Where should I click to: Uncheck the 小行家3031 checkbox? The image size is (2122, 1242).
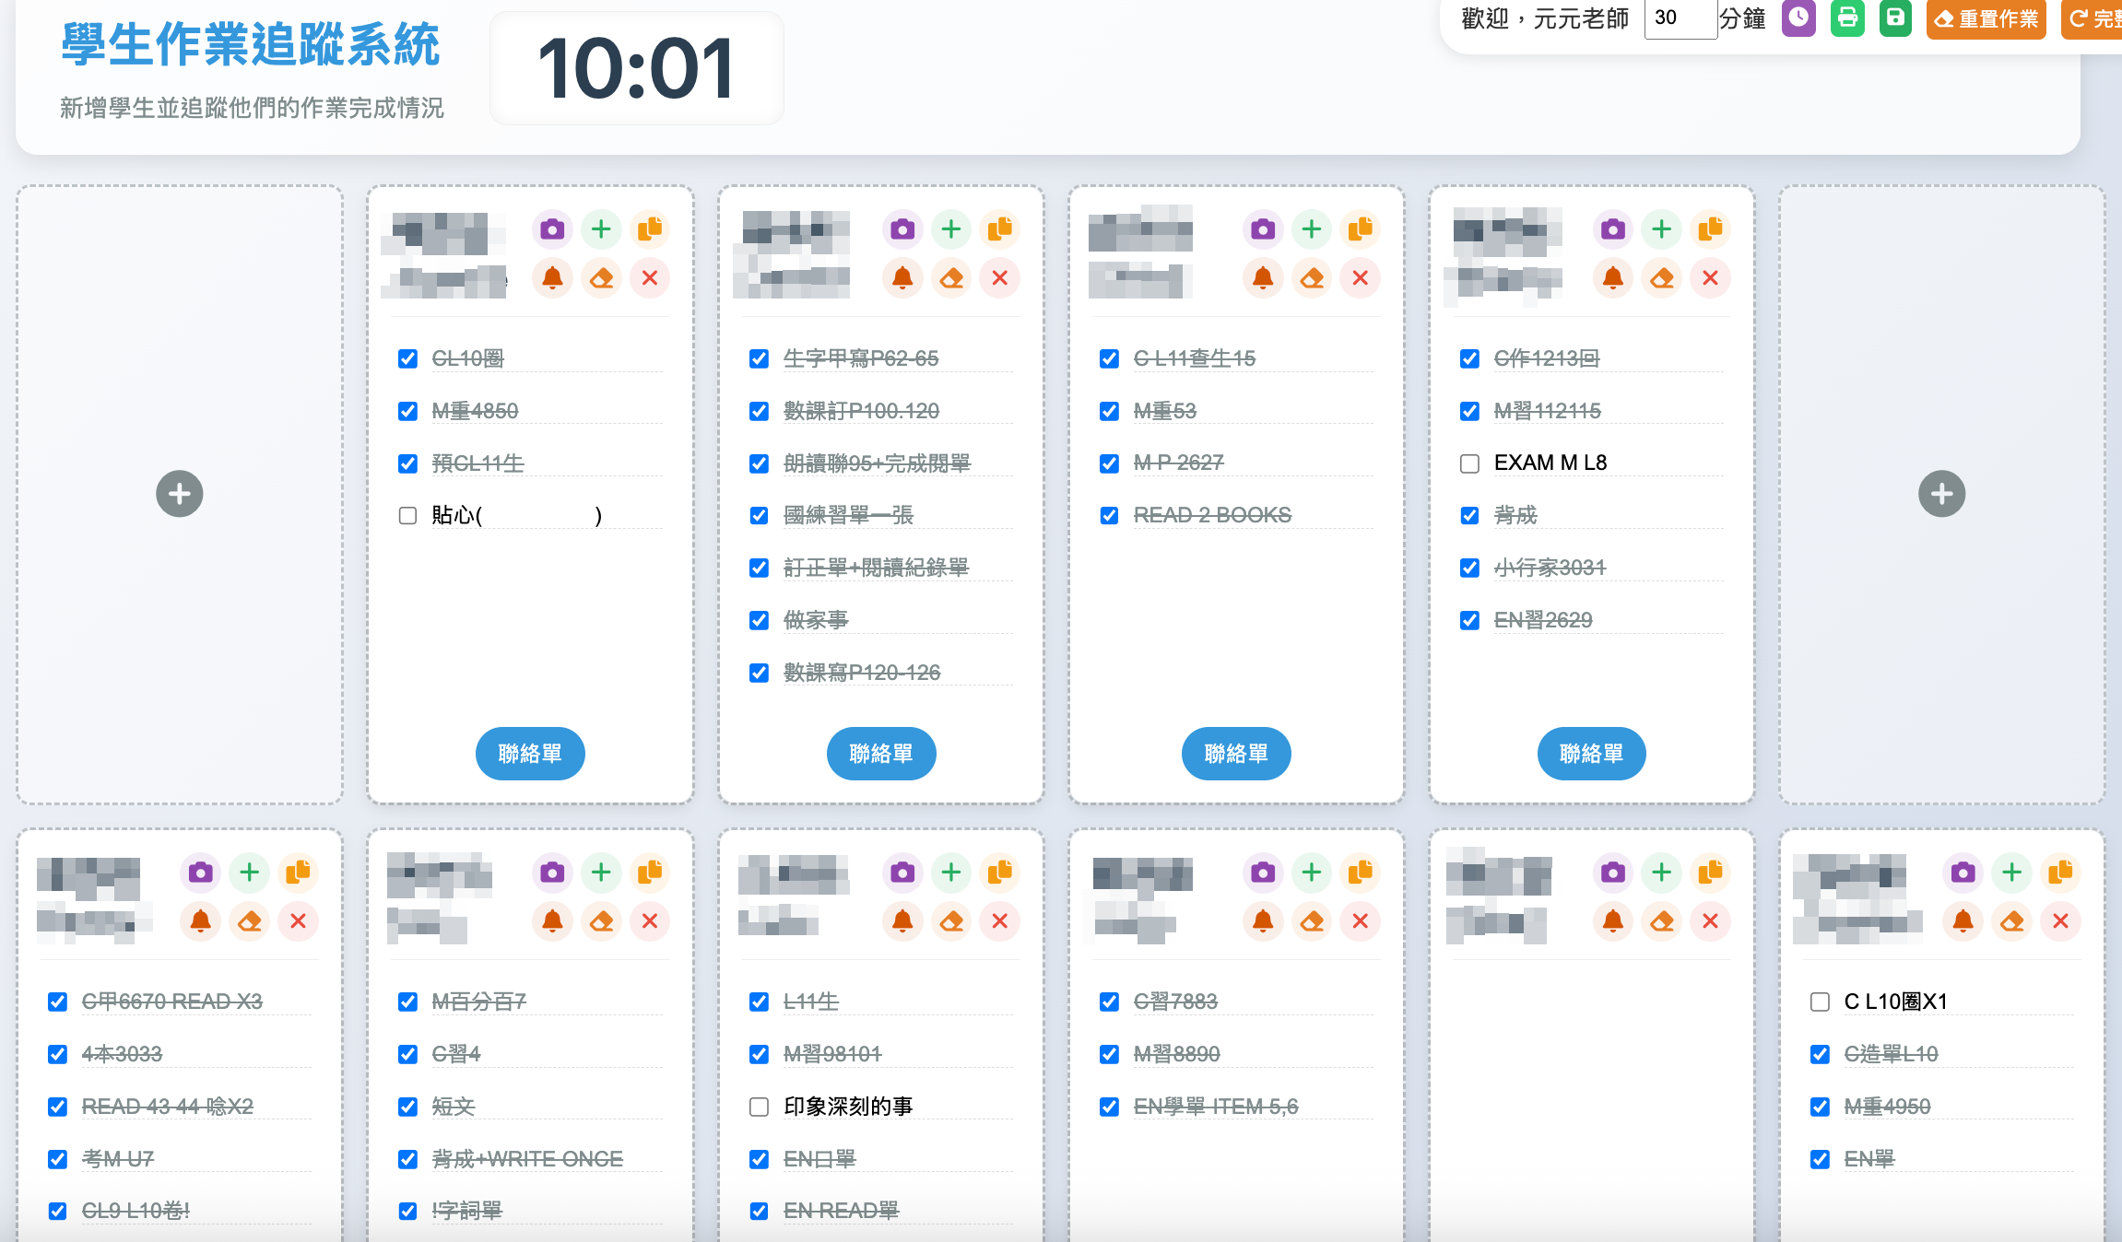1470,568
